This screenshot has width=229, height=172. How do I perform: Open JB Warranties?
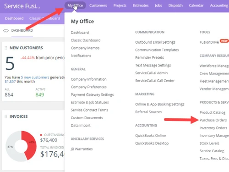pyautogui.click(x=82, y=149)
